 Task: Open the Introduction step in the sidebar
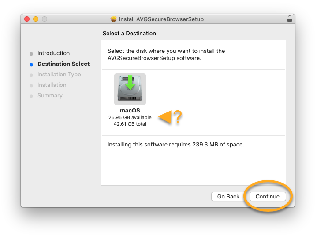tap(53, 53)
